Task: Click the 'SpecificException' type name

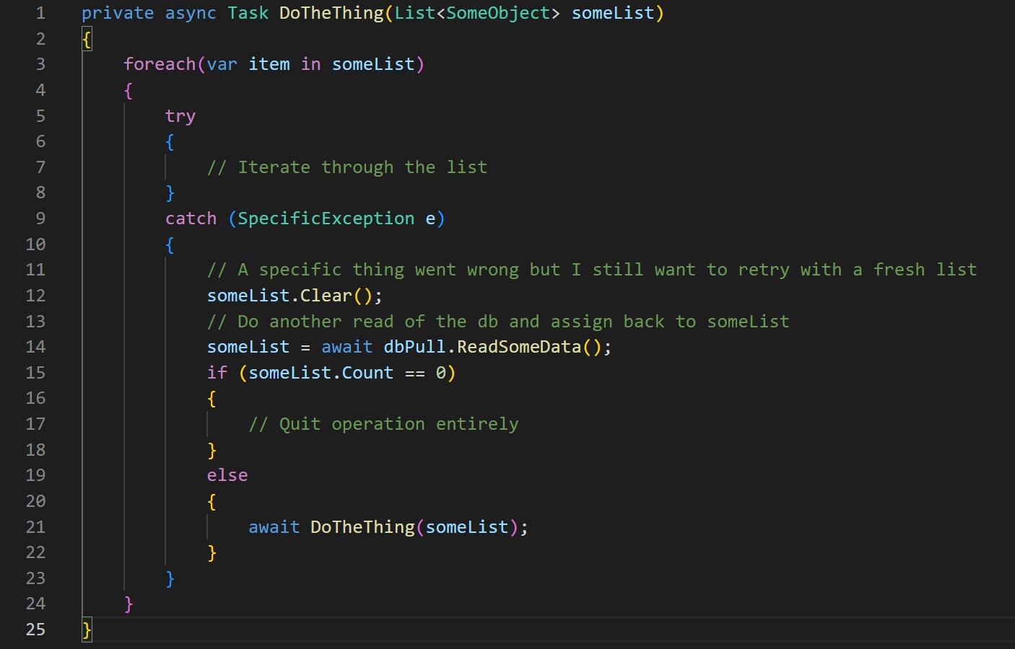Action: click(326, 218)
